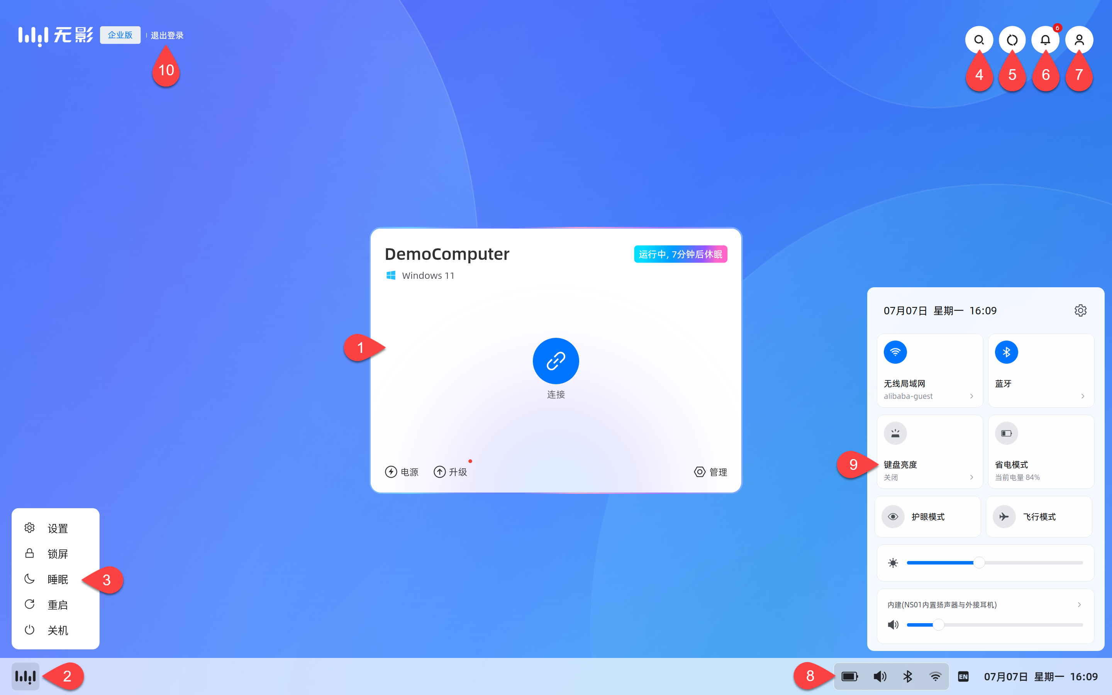Click the DemoComputer title text
The height and width of the screenshot is (695, 1112).
tap(447, 254)
